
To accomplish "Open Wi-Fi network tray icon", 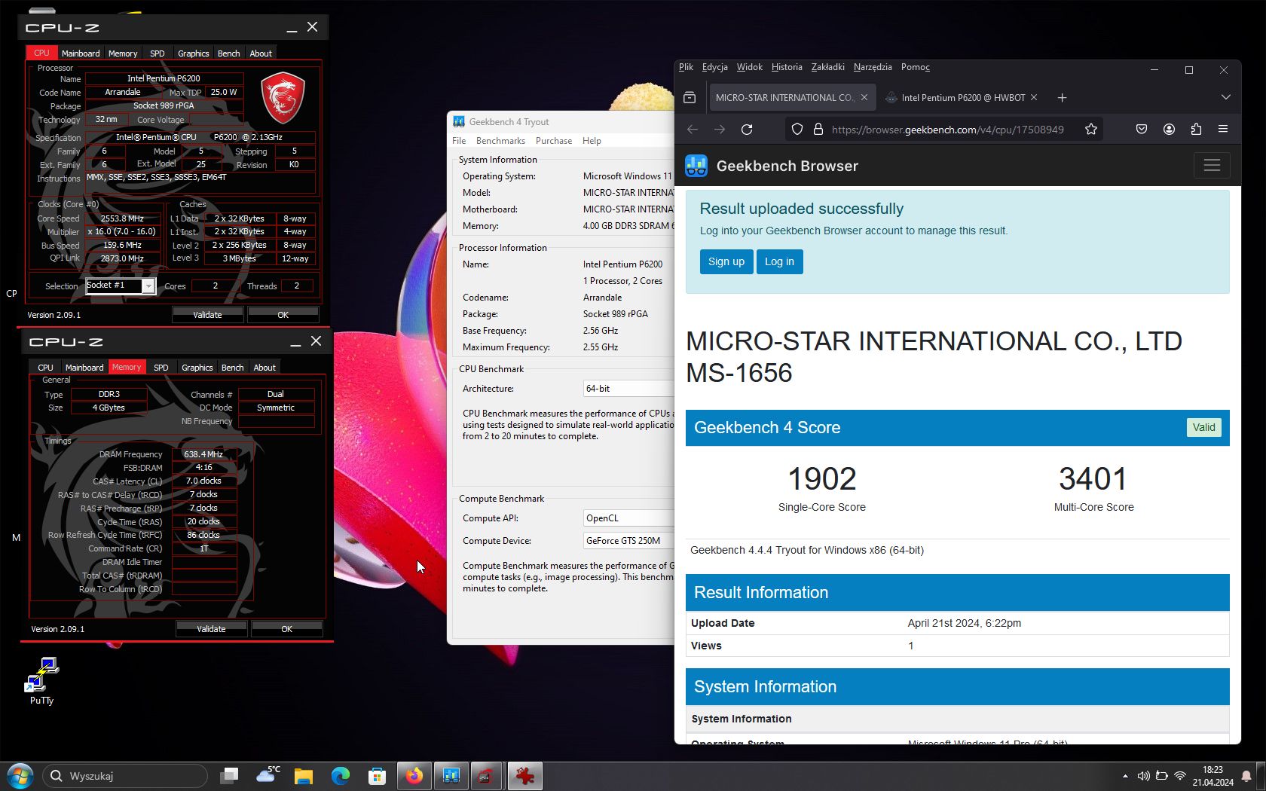I will (x=1180, y=776).
